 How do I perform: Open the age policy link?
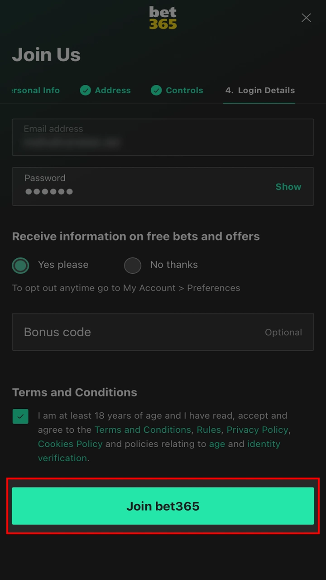click(217, 444)
